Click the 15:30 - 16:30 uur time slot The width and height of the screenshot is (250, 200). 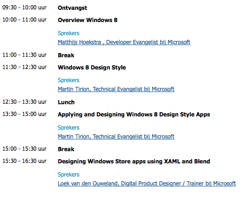click(x=24, y=161)
